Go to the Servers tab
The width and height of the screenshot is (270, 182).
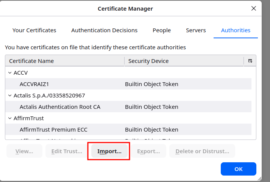click(x=196, y=30)
